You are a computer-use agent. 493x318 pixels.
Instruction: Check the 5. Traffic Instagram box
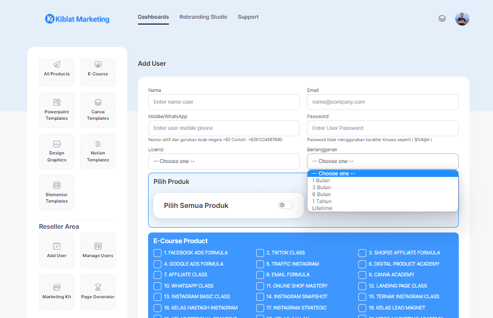(260, 264)
